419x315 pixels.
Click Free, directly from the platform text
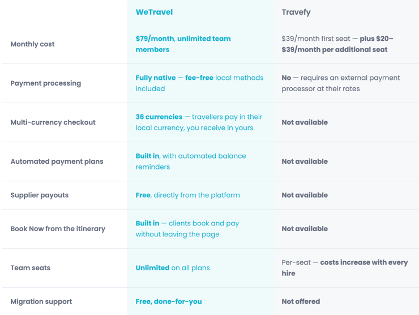pyautogui.click(x=187, y=195)
